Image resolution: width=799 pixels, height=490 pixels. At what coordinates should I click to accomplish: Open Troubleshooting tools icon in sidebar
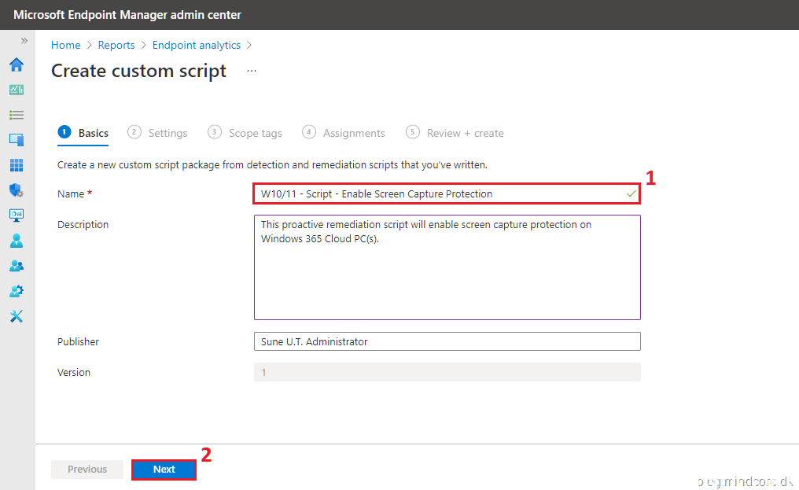(x=16, y=316)
